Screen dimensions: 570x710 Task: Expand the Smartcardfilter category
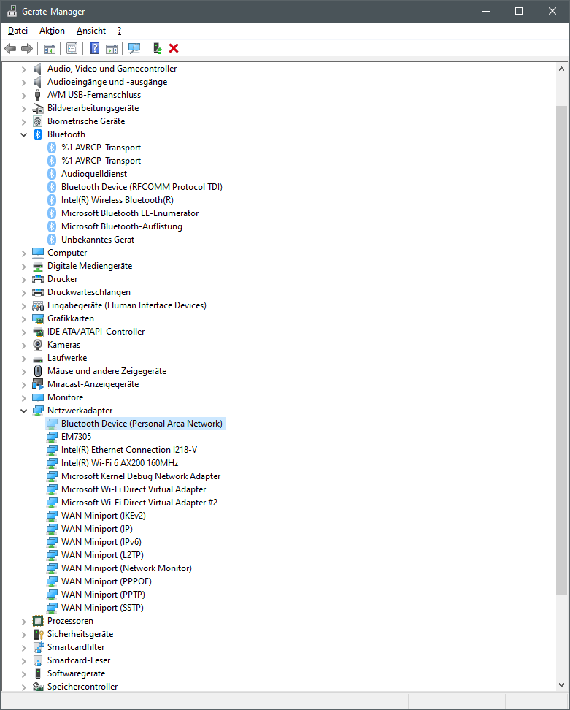(24, 648)
